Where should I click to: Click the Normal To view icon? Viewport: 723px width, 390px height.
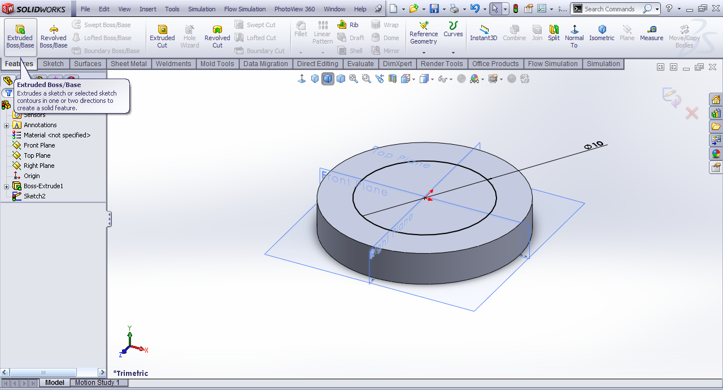(574, 35)
